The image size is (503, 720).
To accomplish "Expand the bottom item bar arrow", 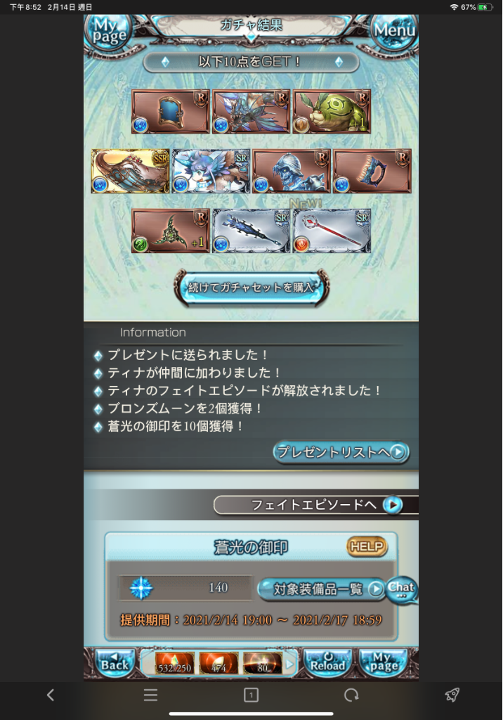I will [x=289, y=664].
